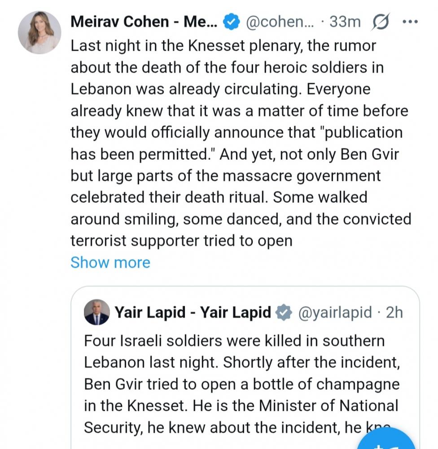Open the tweet's three-dot more menu
The image size is (438, 449).
point(410,22)
